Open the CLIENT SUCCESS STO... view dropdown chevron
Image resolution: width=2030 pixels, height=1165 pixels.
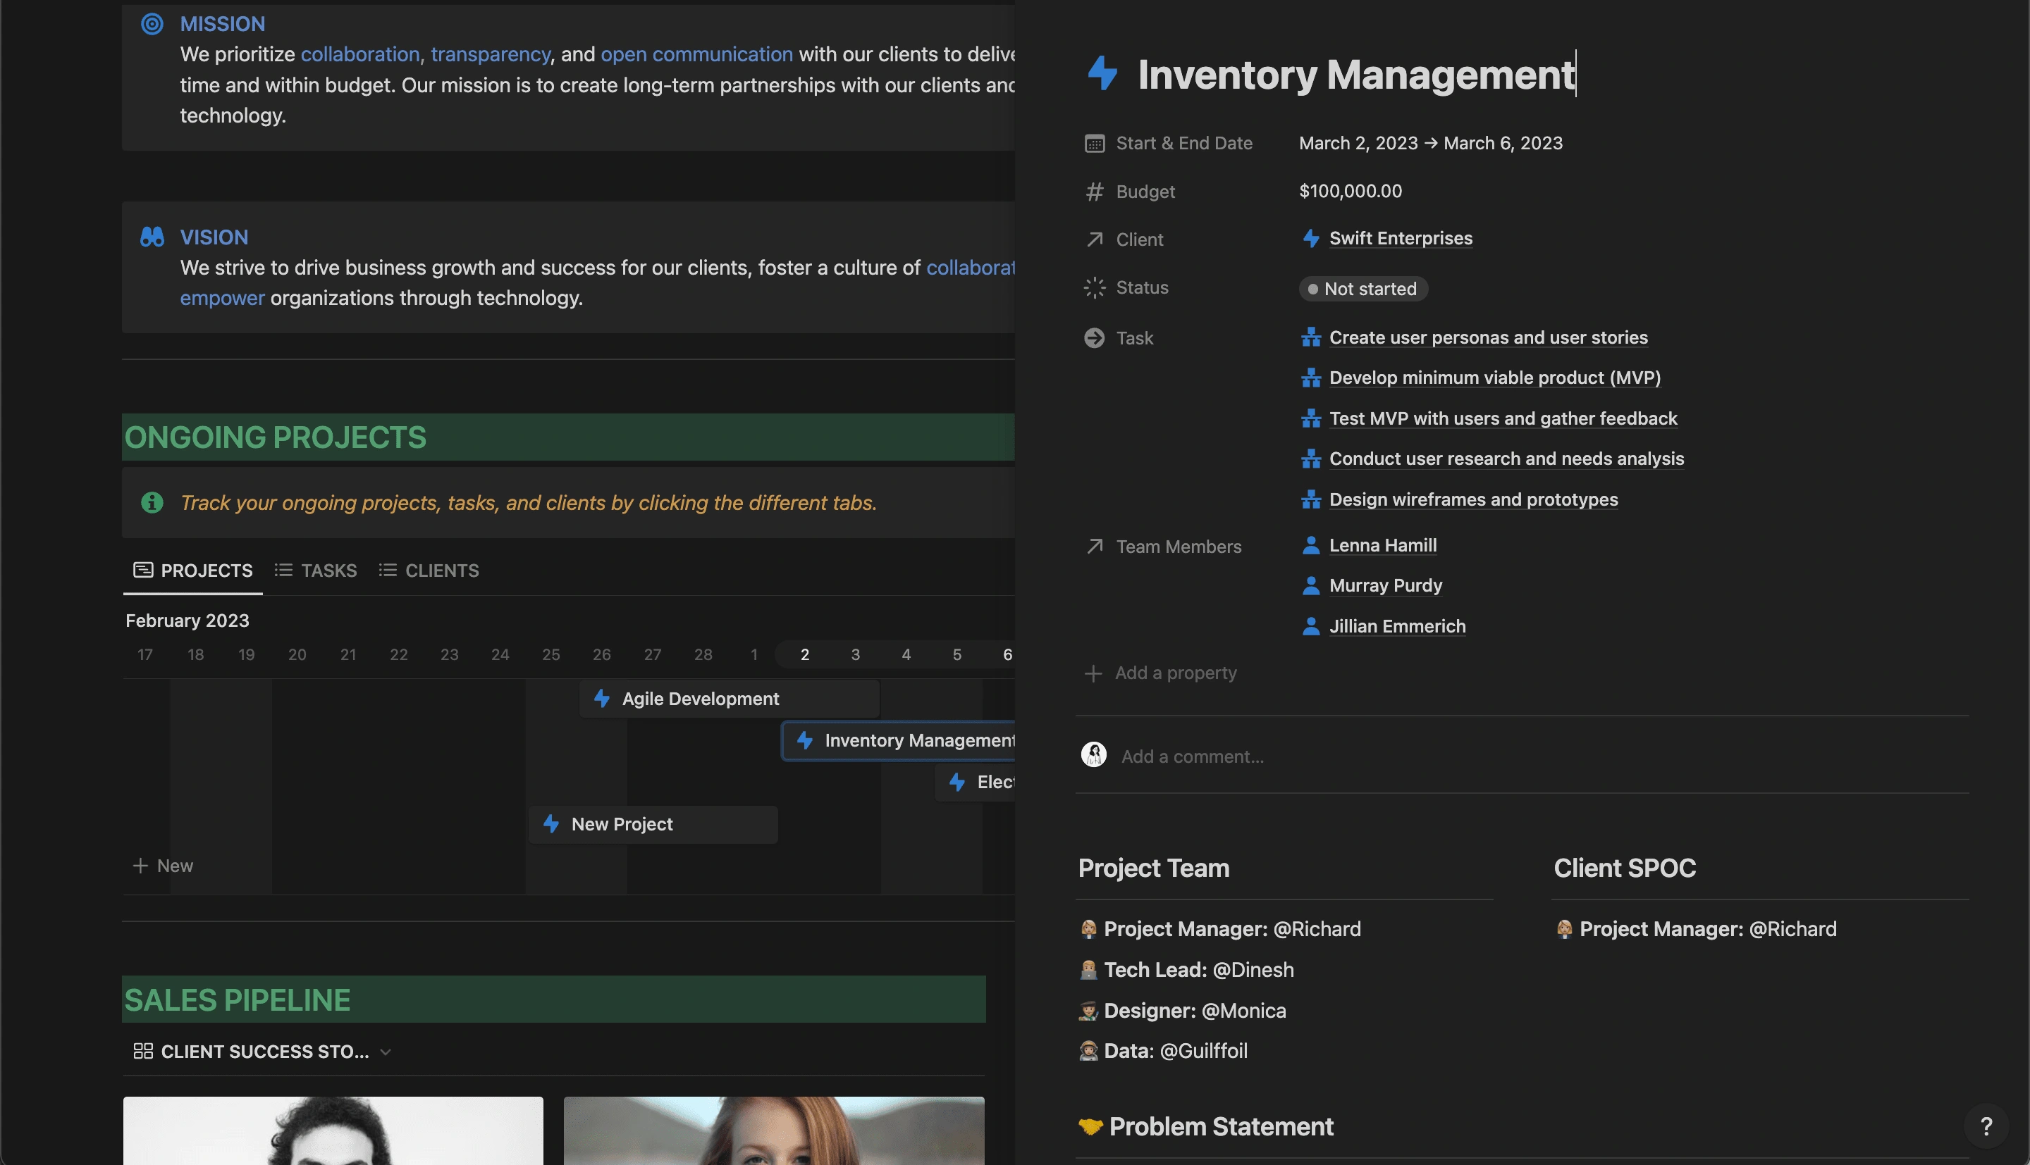(x=386, y=1052)
